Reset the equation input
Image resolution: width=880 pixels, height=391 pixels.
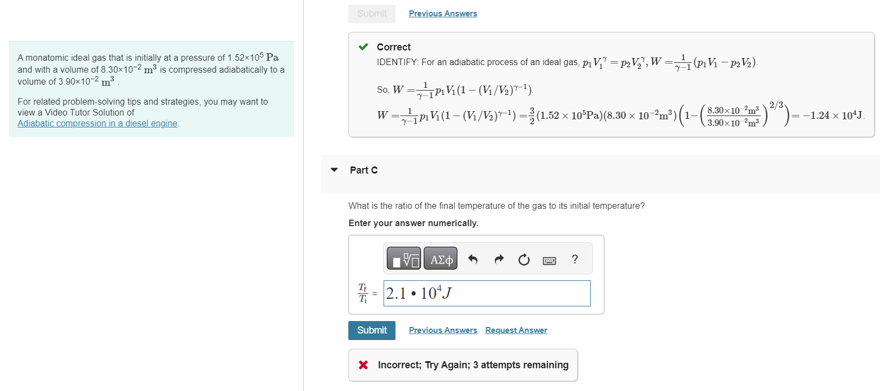coord(523,259)
